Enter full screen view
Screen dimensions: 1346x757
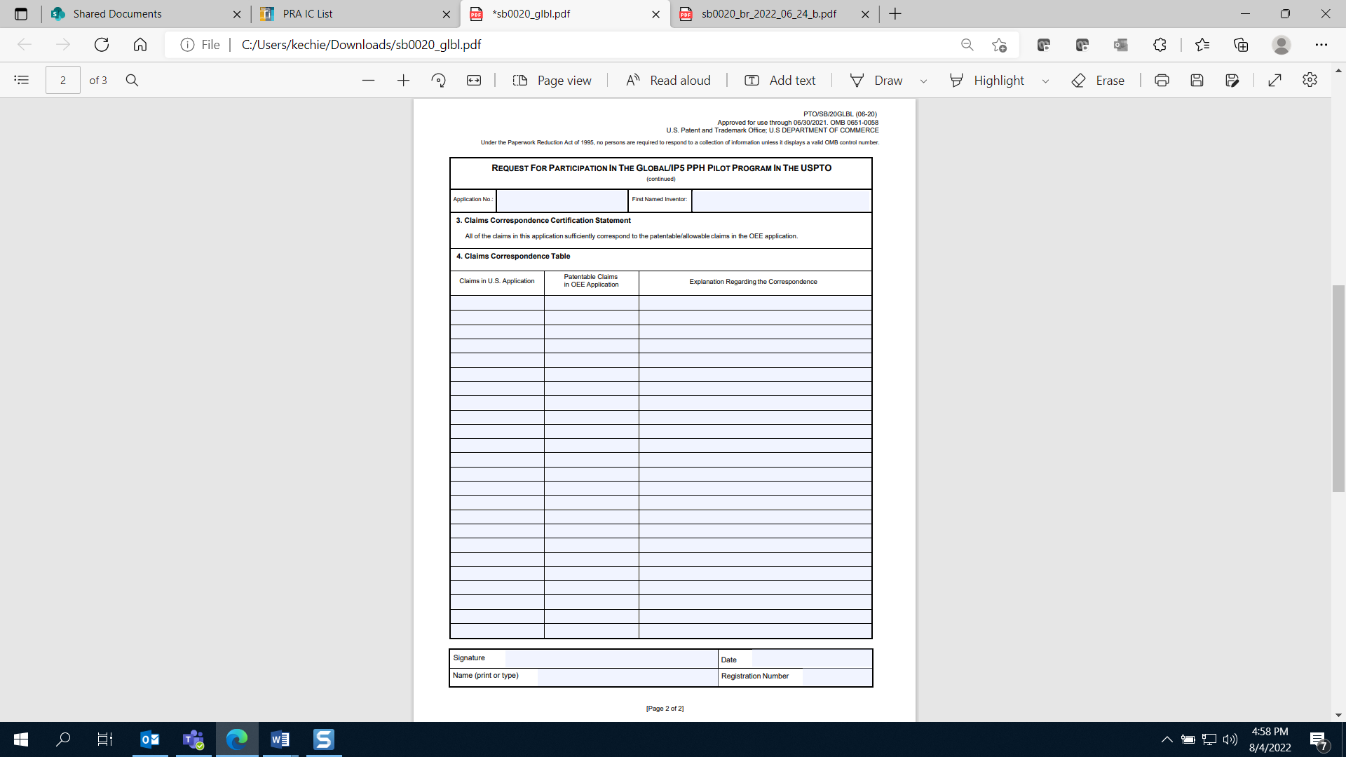tap(1274, 81)
